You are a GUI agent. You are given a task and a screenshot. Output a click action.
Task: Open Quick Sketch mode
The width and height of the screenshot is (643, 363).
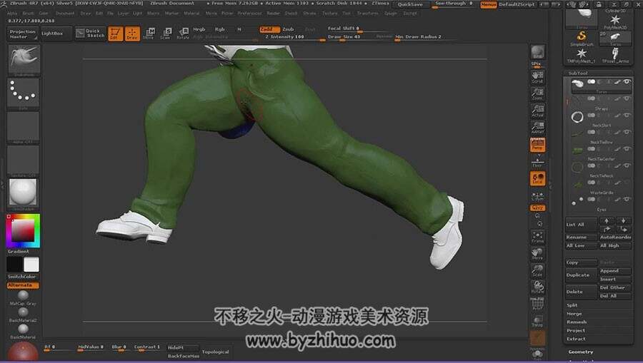click(x=91, y=33)
